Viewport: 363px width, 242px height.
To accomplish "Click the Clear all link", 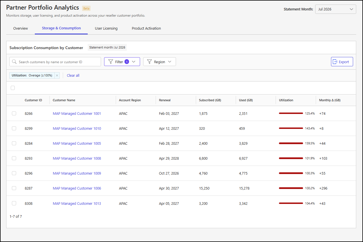I will 73,75.
